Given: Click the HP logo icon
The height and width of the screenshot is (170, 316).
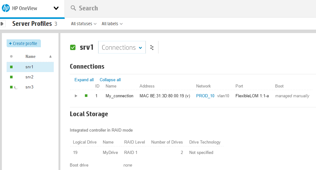Looking at the screenshot, I should tap(6, 8).
